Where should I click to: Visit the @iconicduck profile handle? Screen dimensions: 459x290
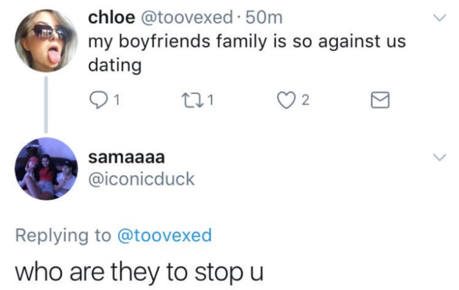[x=142, y=179]
